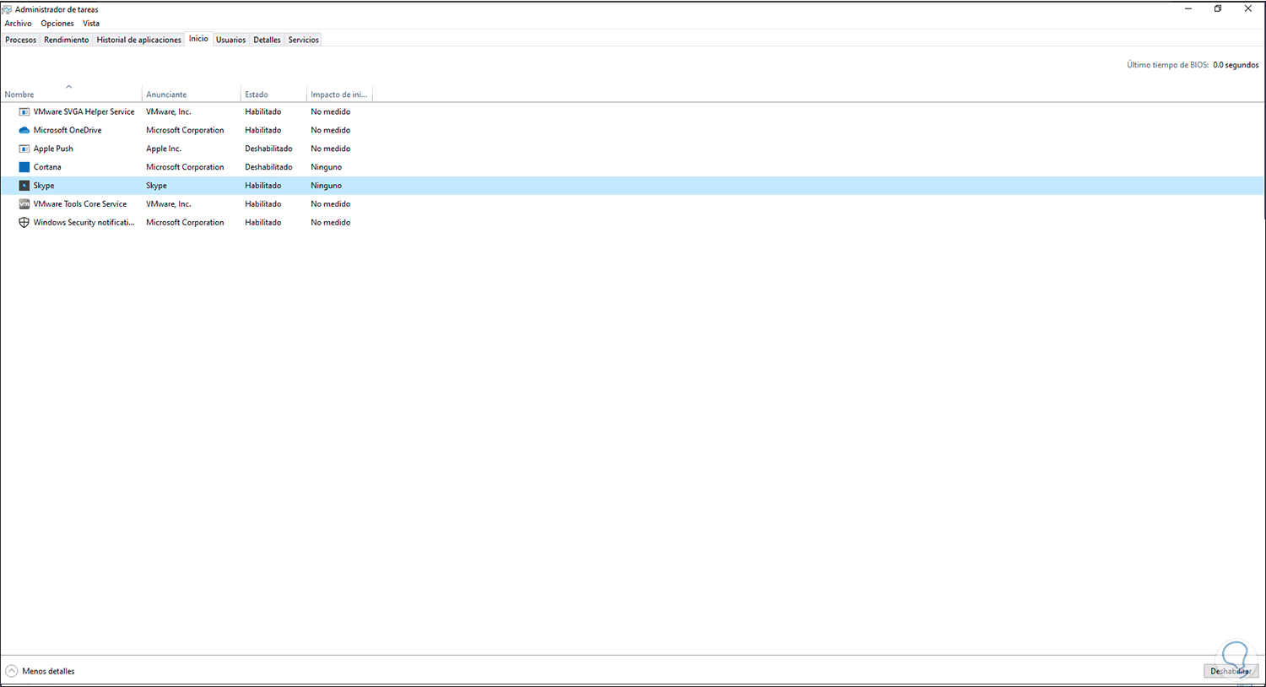1266x687 pixels.
Task: Sort by the Estado column header
Action: [273, 94]
